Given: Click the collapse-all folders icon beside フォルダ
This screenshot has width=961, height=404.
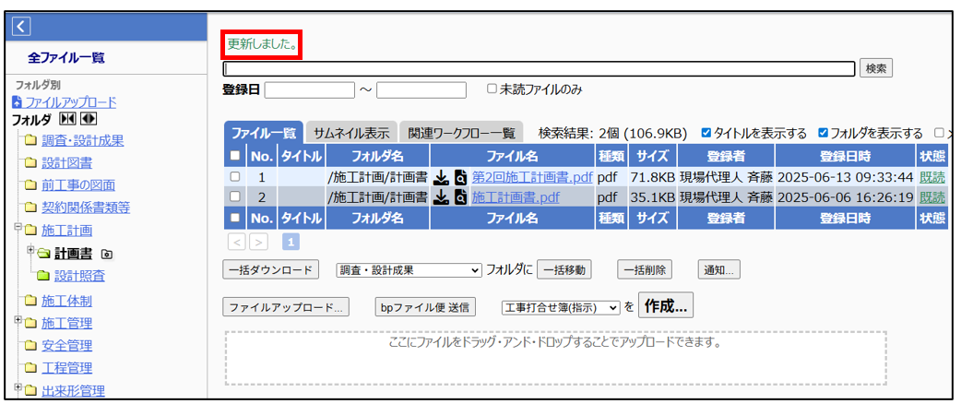Looking at the screenshot, I should coord(68,119).
